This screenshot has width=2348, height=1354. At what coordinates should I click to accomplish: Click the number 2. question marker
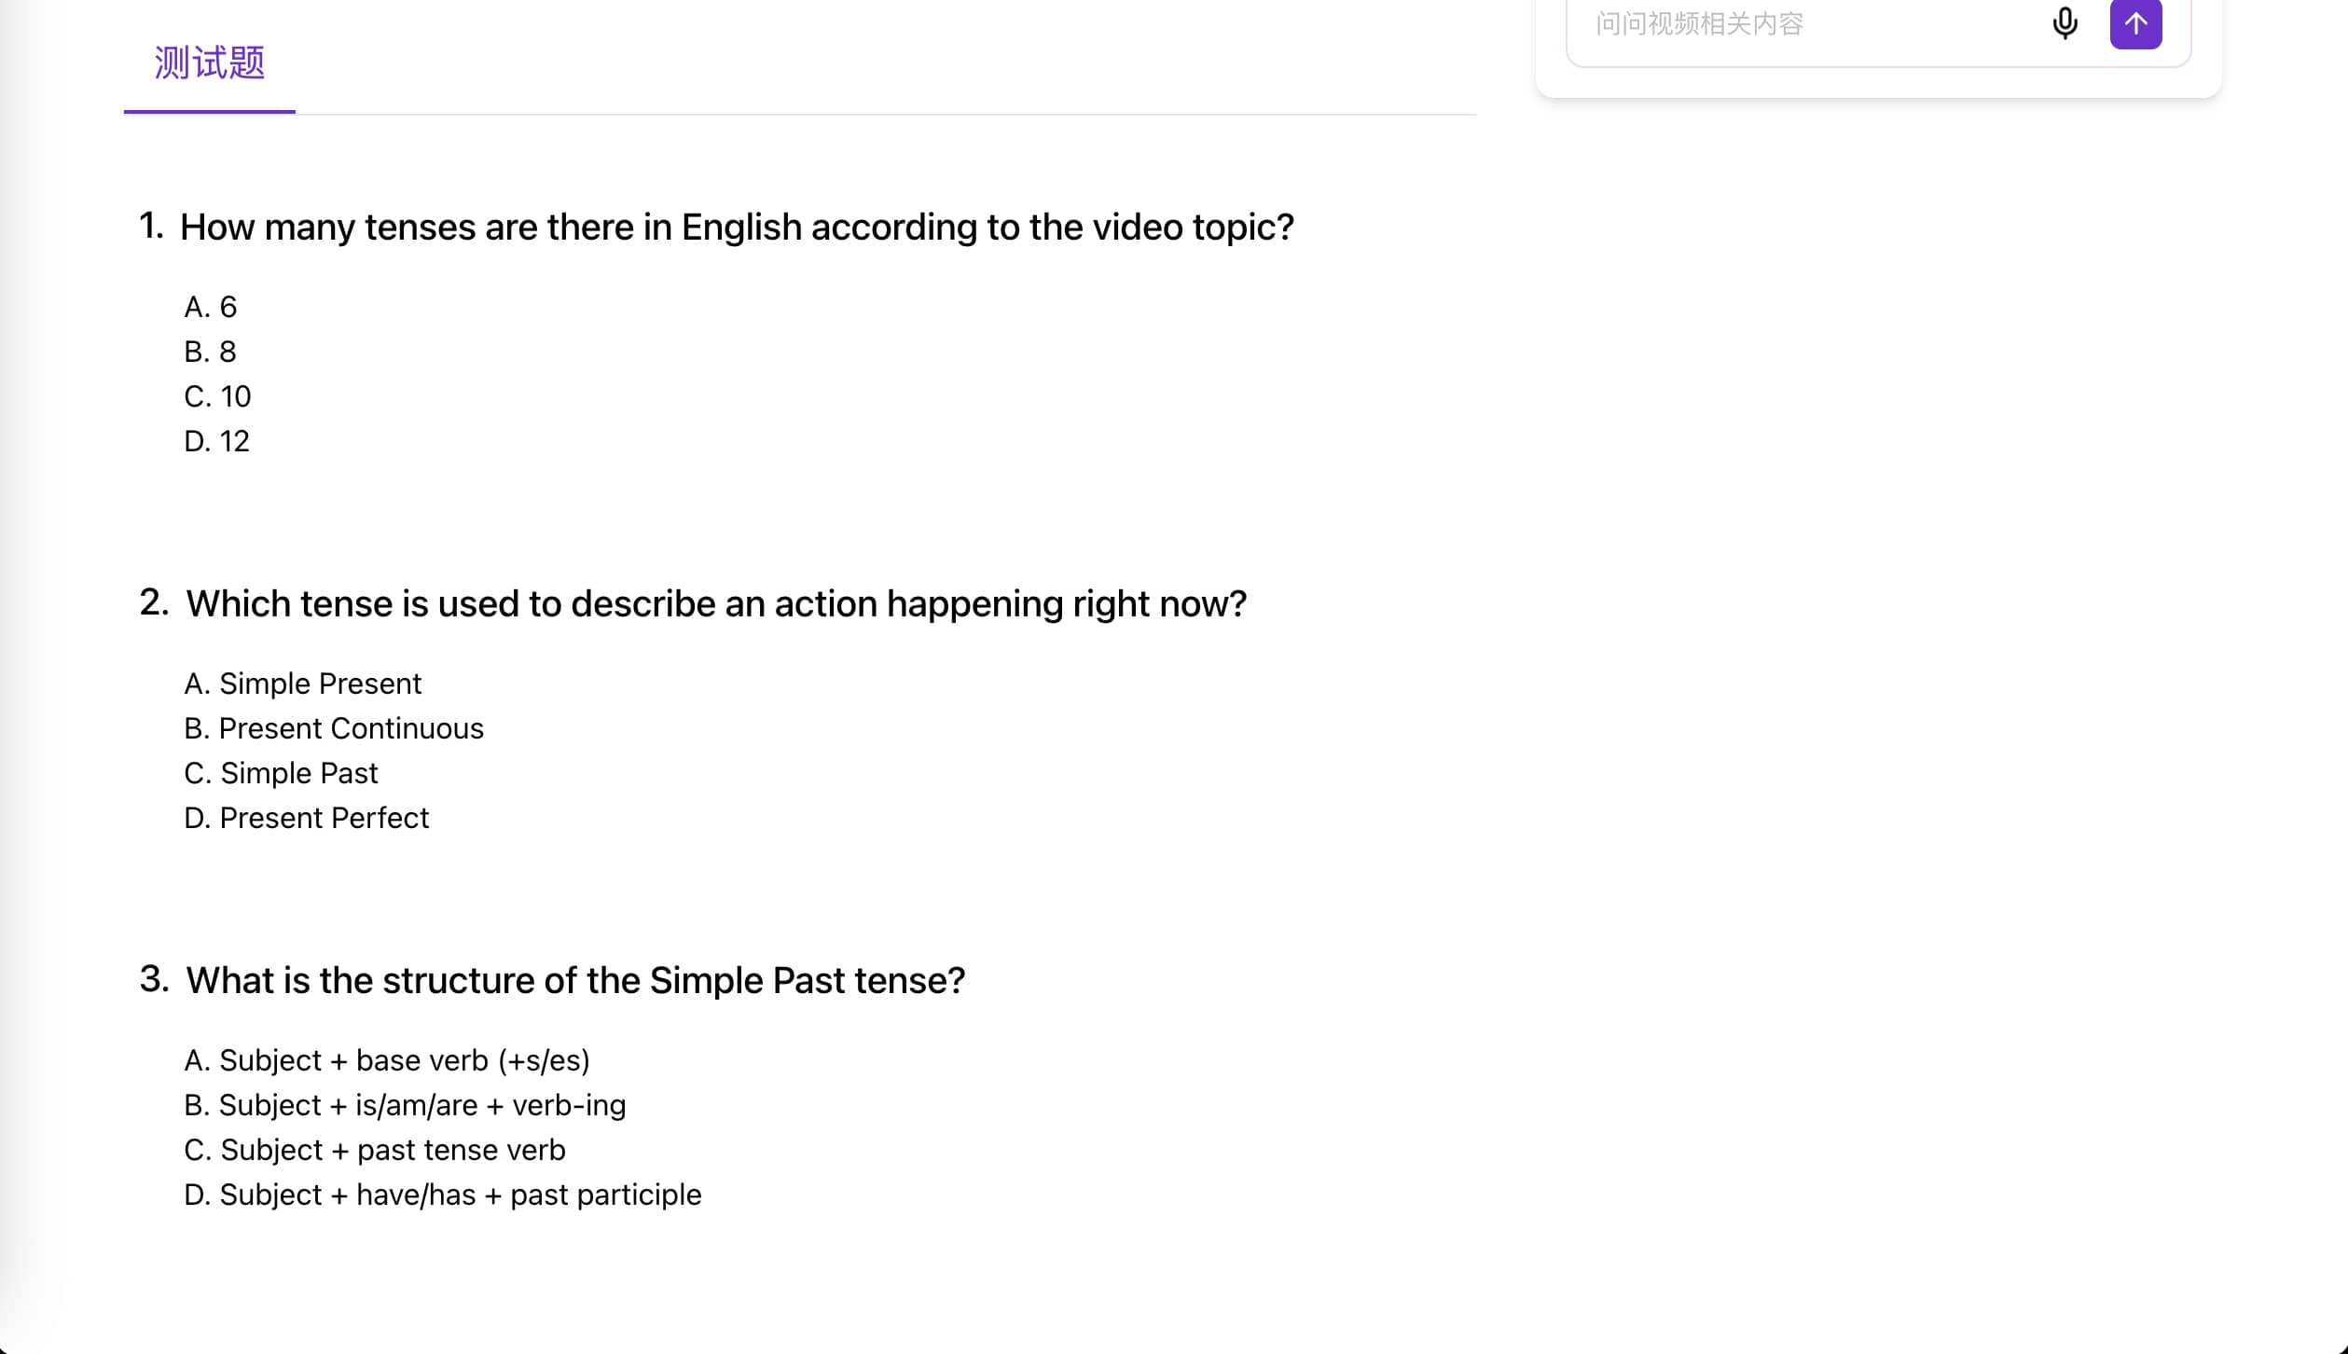pyautogui.click(x=154, y=601)
